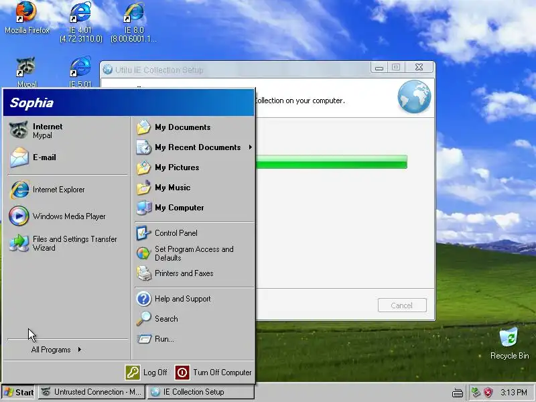
Task: Click the IE Collection Setup title bar icon
Action: pyautogui.click(x=108, y=70)
